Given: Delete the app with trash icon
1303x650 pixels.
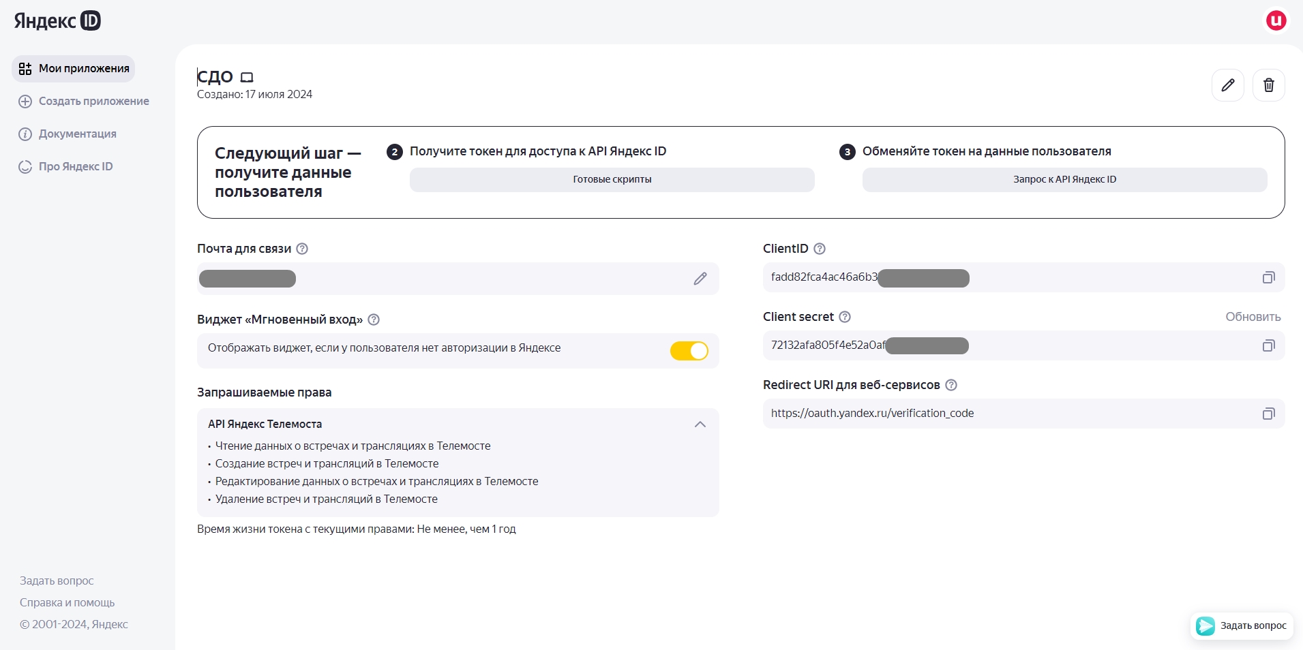Looking at the screenshot, I should (x=1268, y=85).
